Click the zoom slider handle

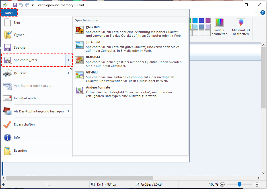tap(240, 184)
